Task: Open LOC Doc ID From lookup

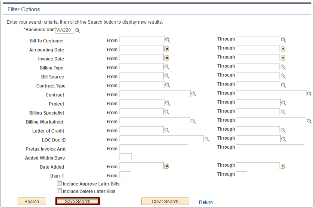Action: [207, 139]
